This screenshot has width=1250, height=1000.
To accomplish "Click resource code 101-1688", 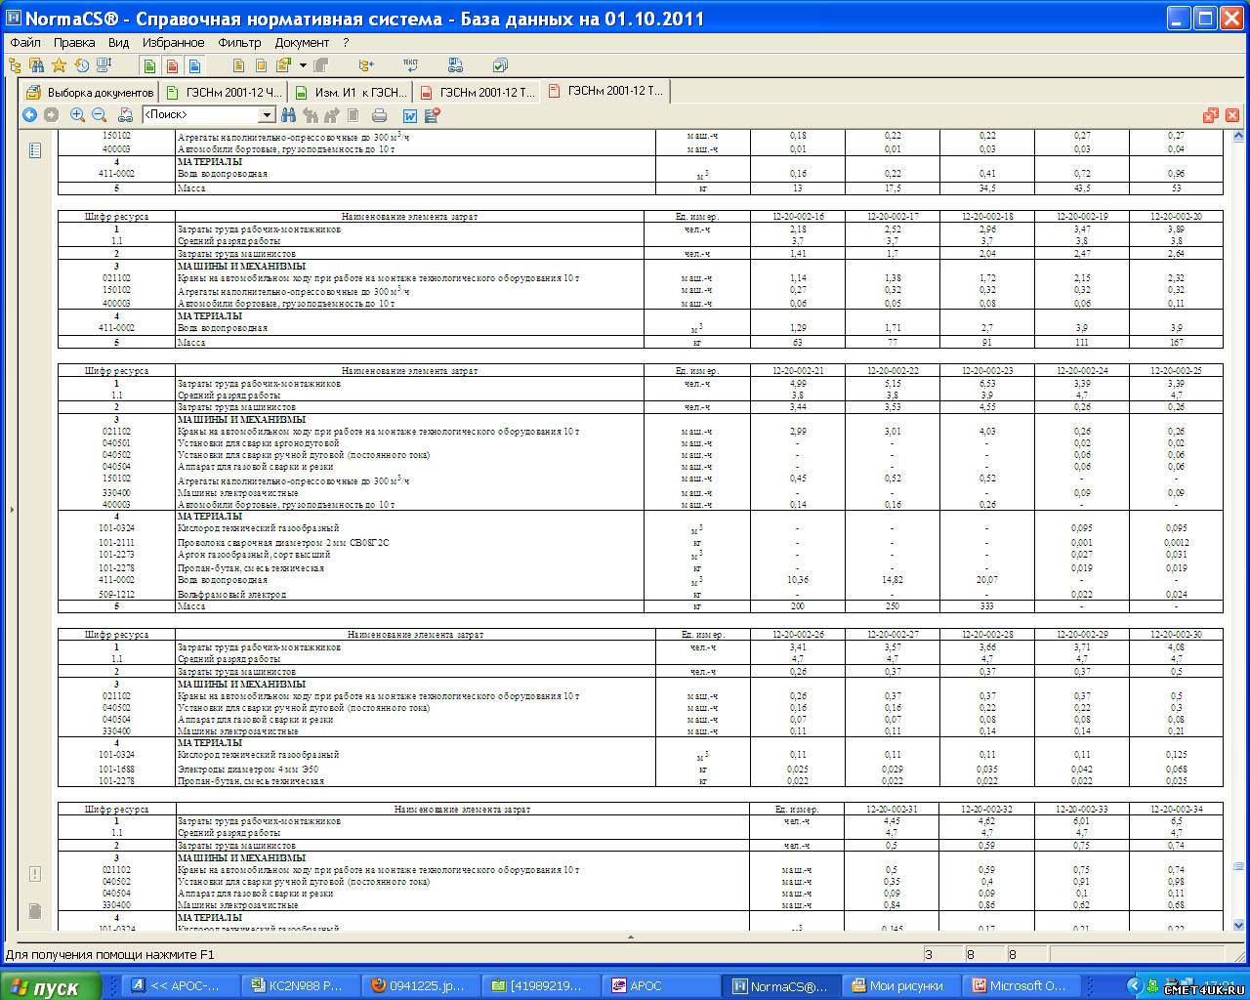I will coord(116,769).
